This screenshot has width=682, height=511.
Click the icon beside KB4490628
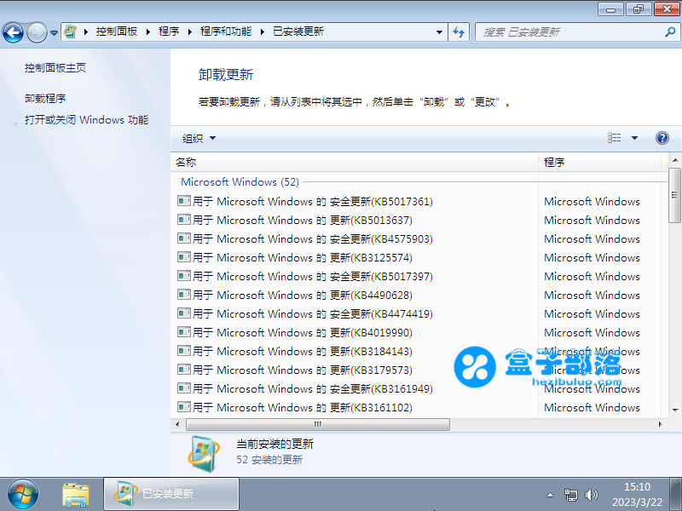coord(184,294)
